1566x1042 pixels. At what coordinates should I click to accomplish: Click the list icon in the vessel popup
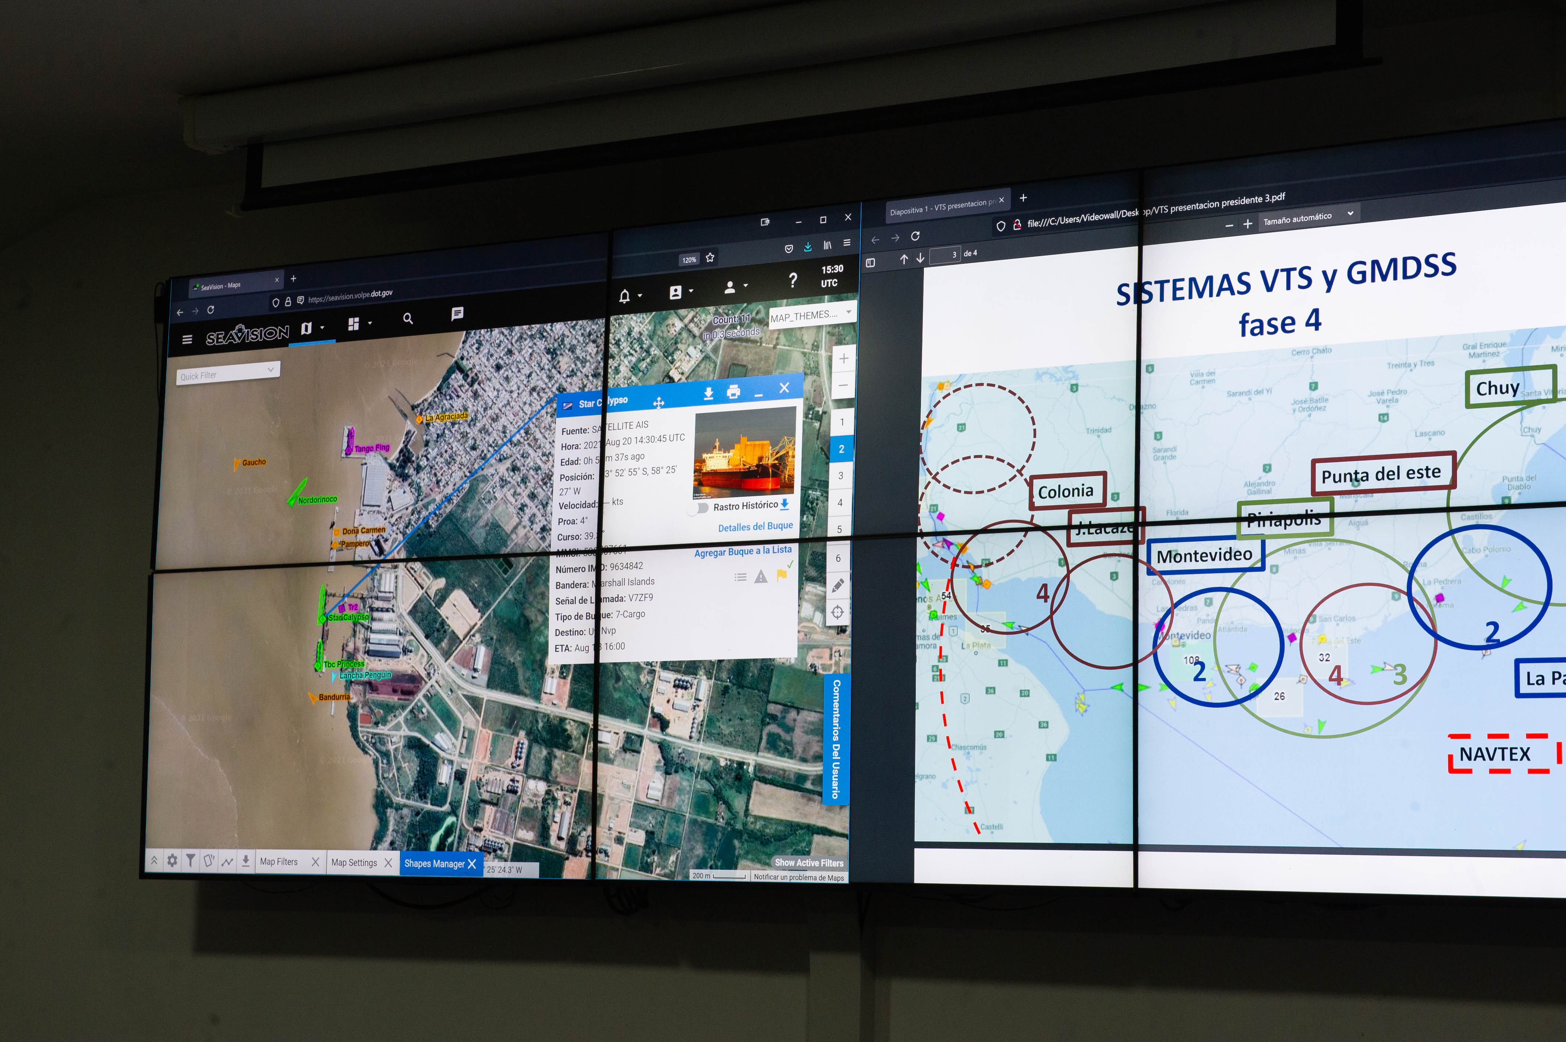click(740, 578)
